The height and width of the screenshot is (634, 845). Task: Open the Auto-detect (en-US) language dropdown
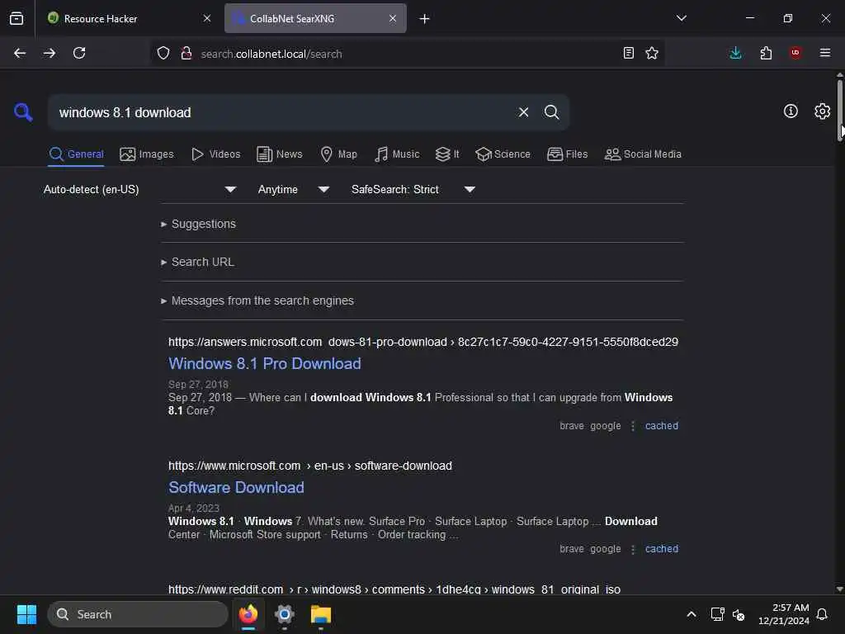pyautogui.click(x=140, y=189)
